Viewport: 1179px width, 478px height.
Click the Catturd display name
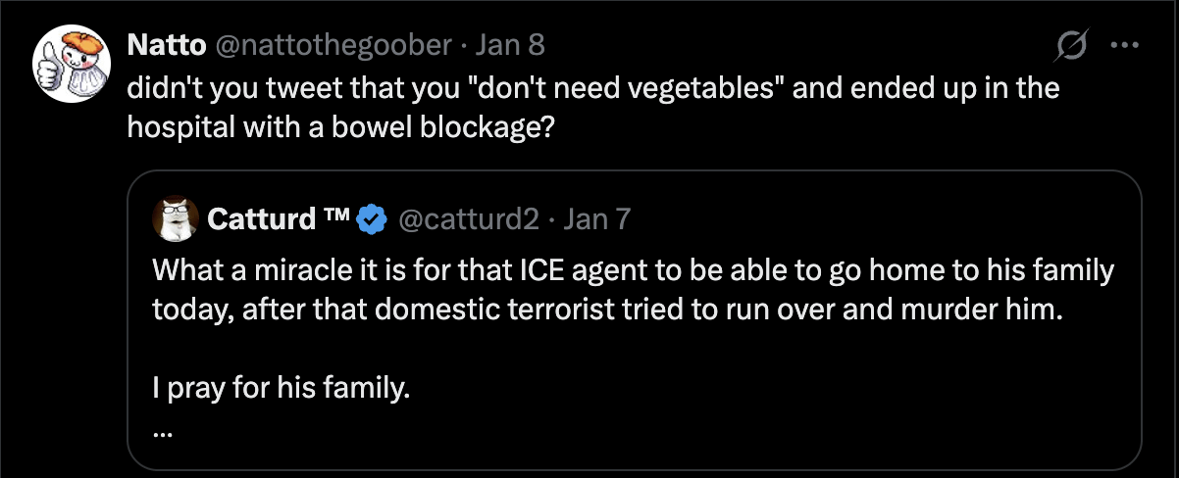[264, 218]
